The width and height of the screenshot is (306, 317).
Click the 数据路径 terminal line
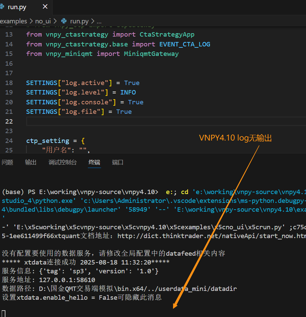119,289
